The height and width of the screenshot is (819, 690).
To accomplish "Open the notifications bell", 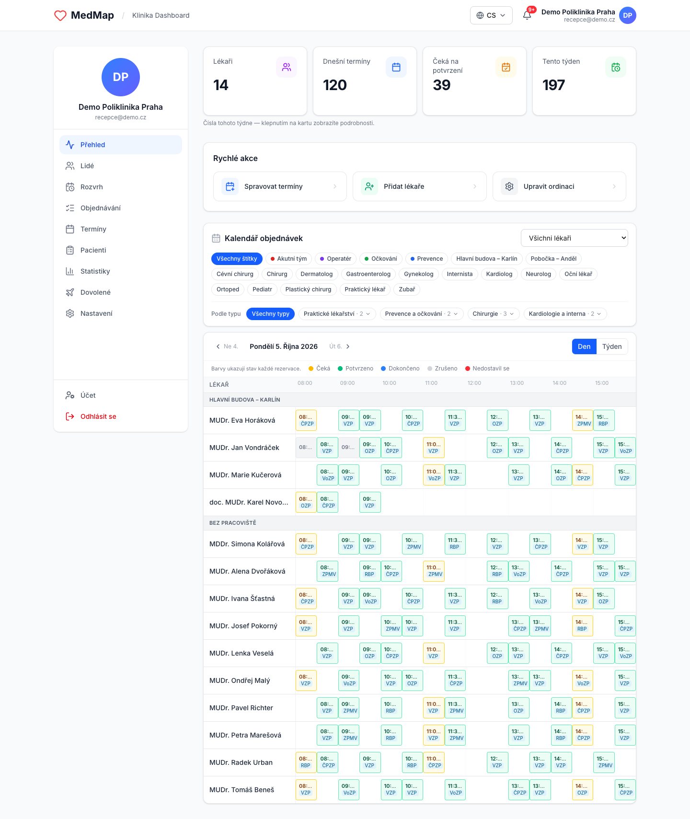I will click(x=527, y=15).
